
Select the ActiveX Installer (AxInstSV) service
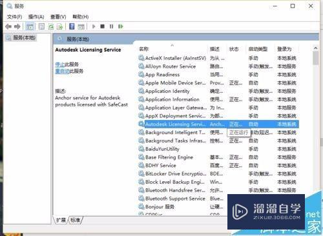coord(218,58)
